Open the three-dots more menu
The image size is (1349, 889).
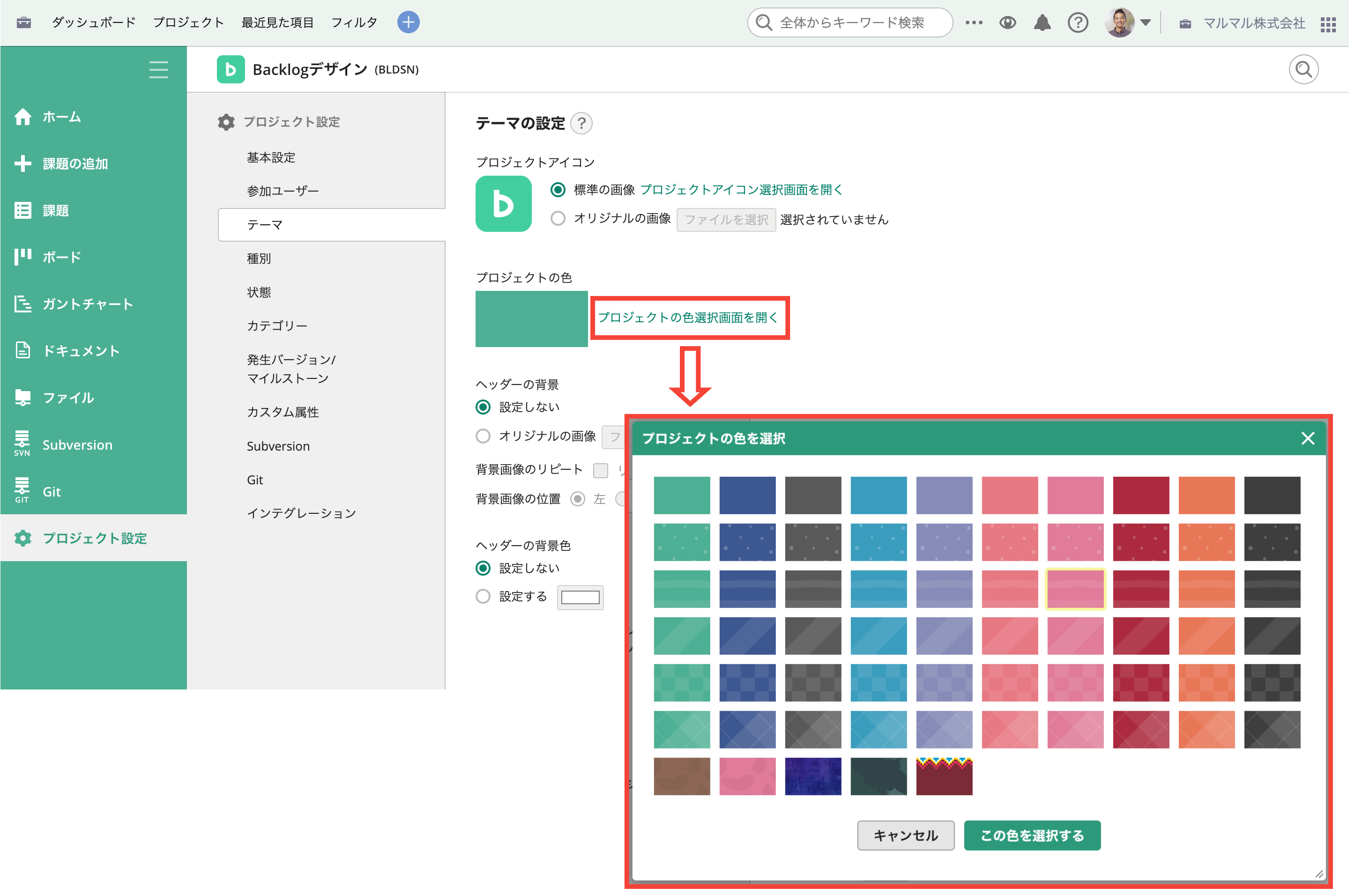click(974, 22)
